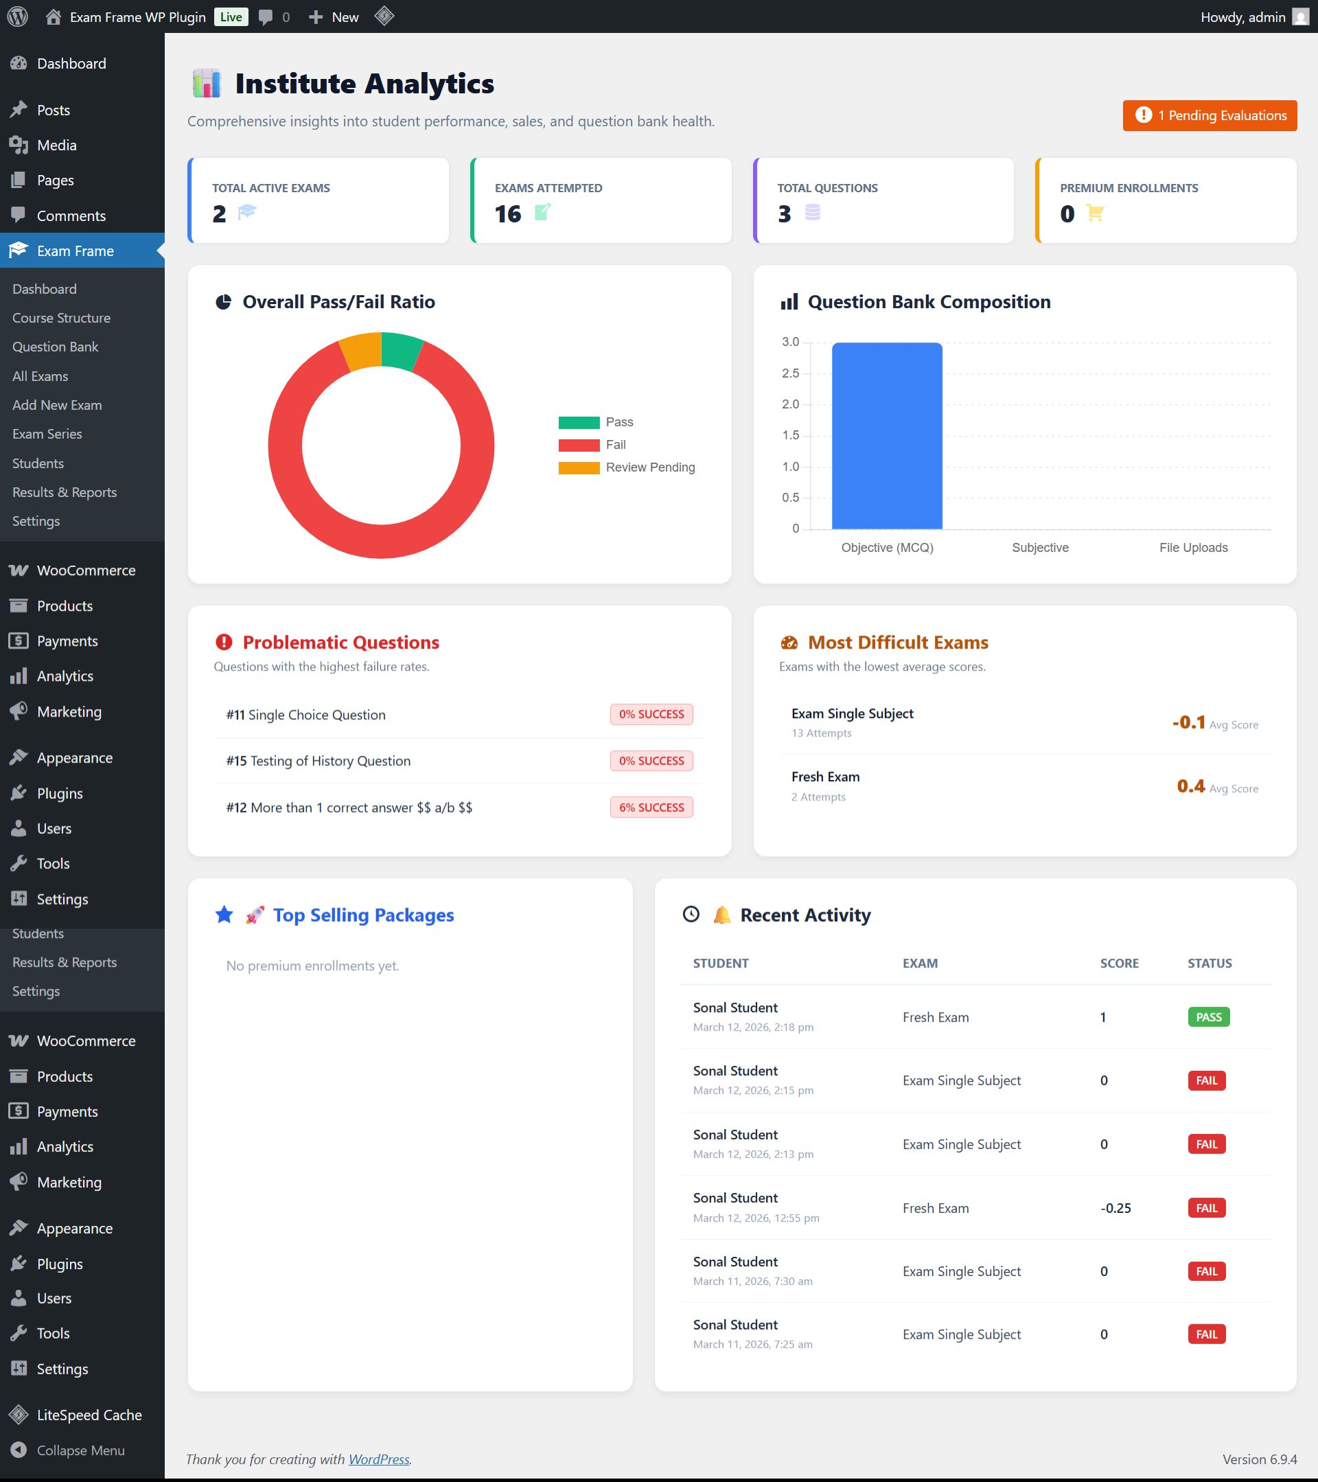Open the LiteSpeed Cache toolbar diamond icon
The height and width of the screenshot is (1482, 1318).
point(384,16)
